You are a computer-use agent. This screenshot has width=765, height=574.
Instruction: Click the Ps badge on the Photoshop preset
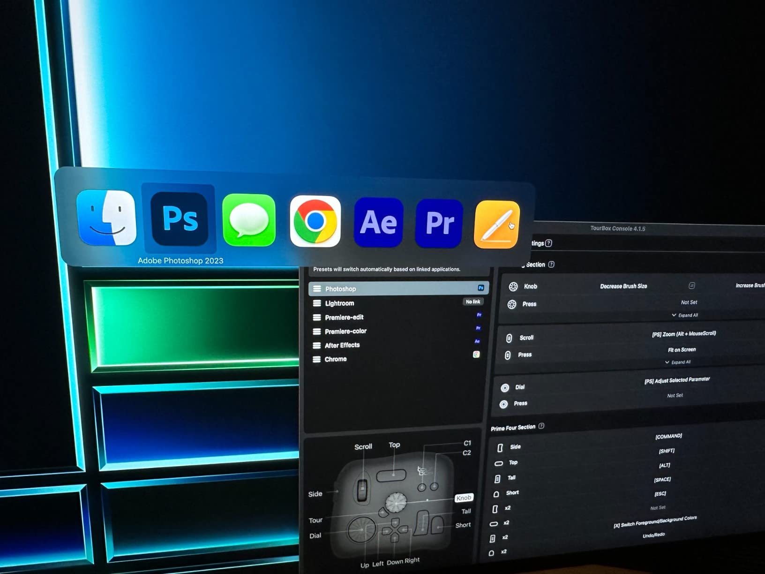(480, 288)
